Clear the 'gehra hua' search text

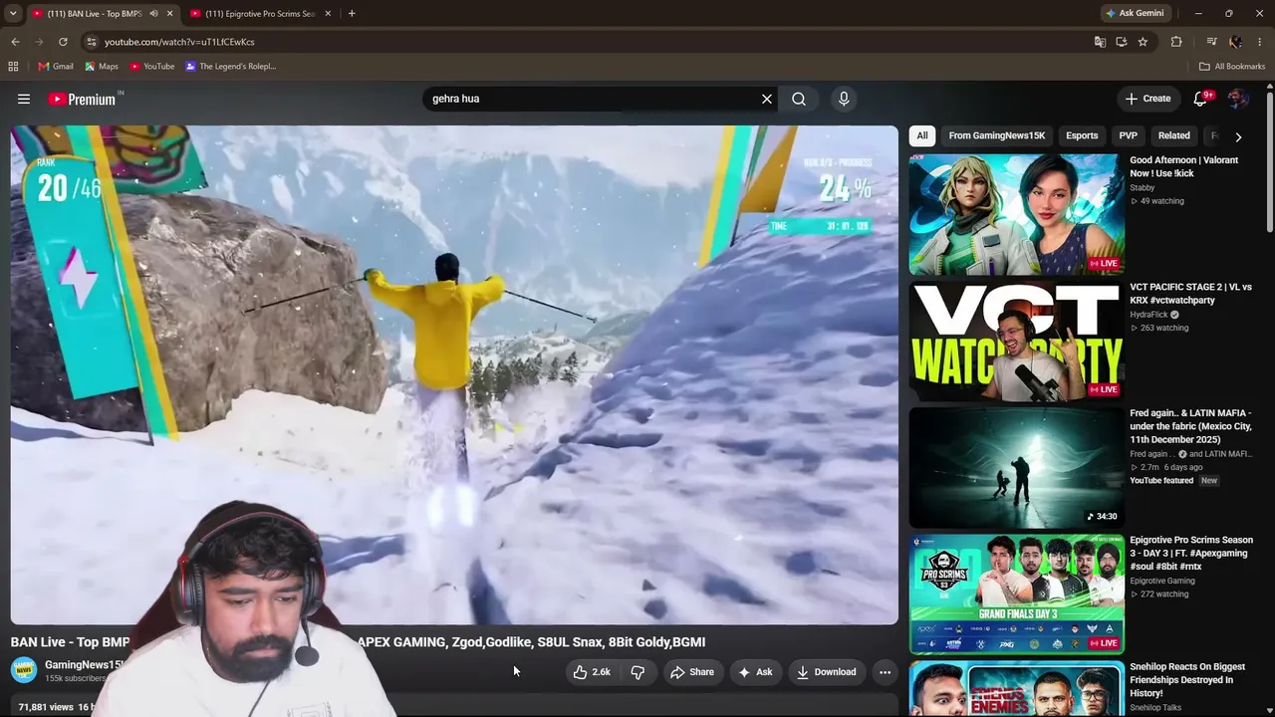[x=767, y=99]
